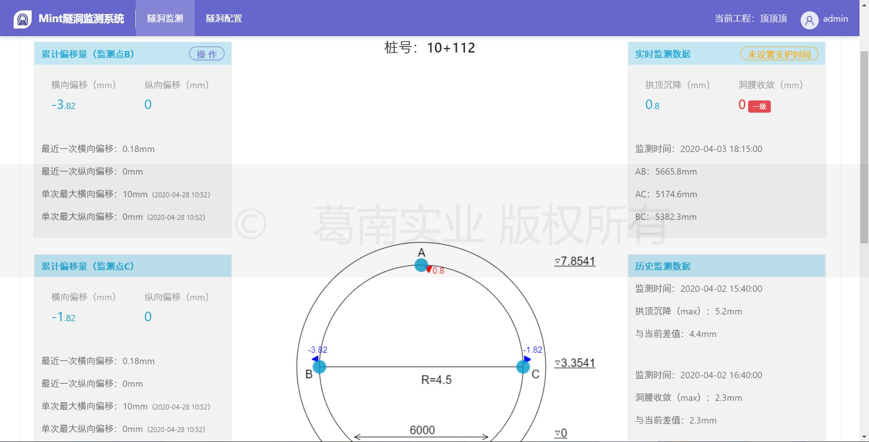Click the 未设置支护时间 button
Screen dimensions: 869x442
click(x=779, y=54)
